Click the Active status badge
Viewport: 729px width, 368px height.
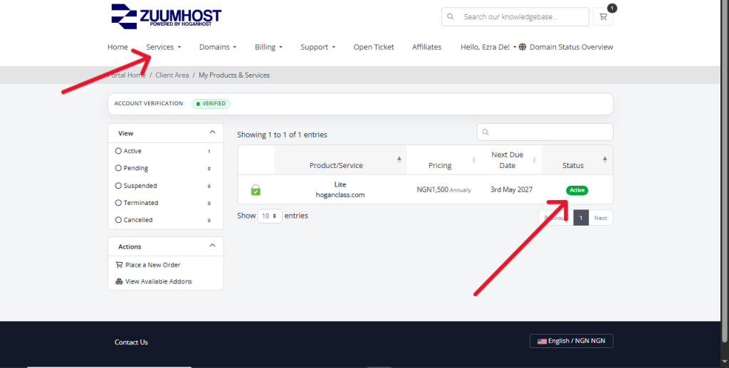click(577, 190)
